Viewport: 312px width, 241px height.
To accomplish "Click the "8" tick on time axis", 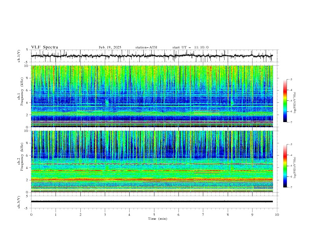I will click(228, 215).
